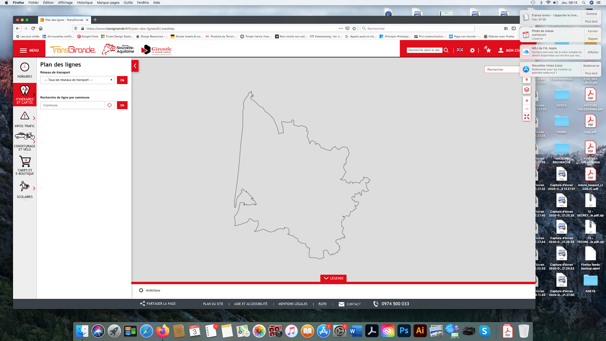
Task: Click the 0974 500 033 phone number
Action: [x=395, y=304]
